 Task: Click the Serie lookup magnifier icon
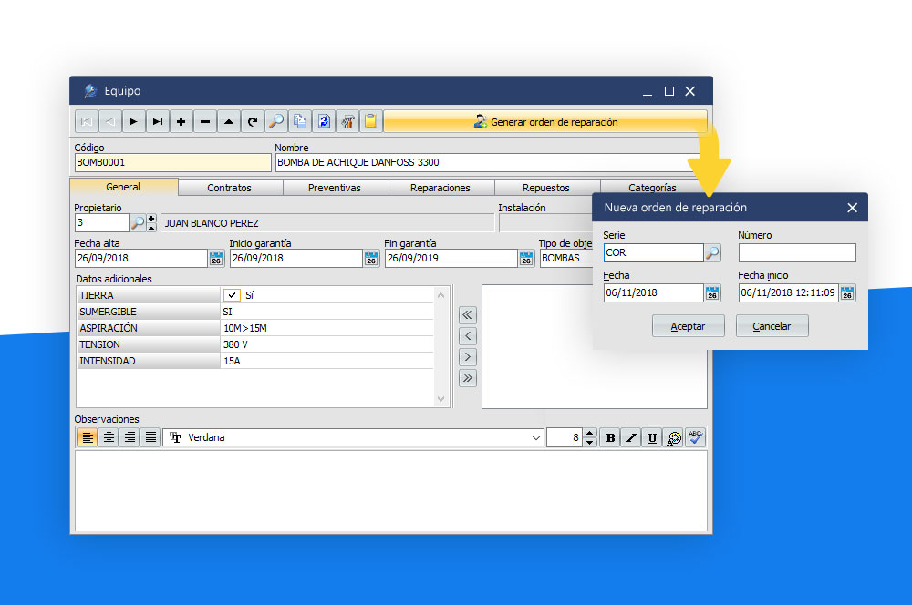click(x=712, y=253)
